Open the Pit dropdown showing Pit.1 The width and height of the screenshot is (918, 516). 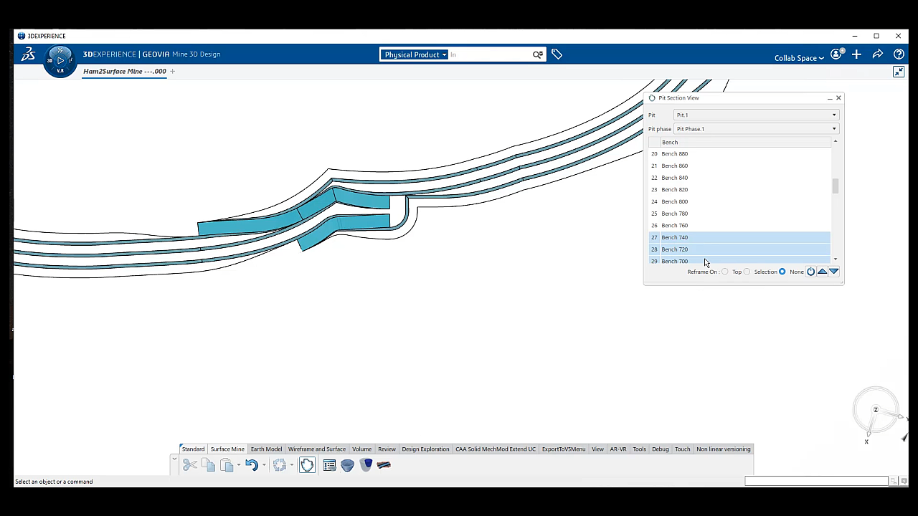[755, 115]
